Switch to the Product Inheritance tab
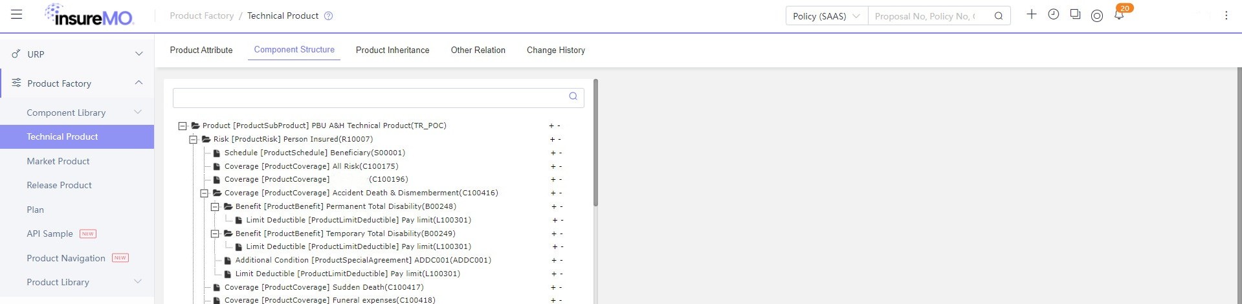Image resolution: width=1242 pixels, height=304 pixels. 392,50
